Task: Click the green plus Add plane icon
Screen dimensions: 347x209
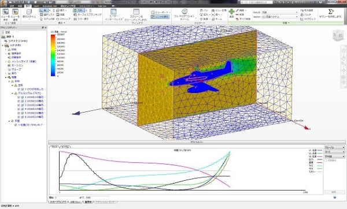Action: click(x=231, y=12)
